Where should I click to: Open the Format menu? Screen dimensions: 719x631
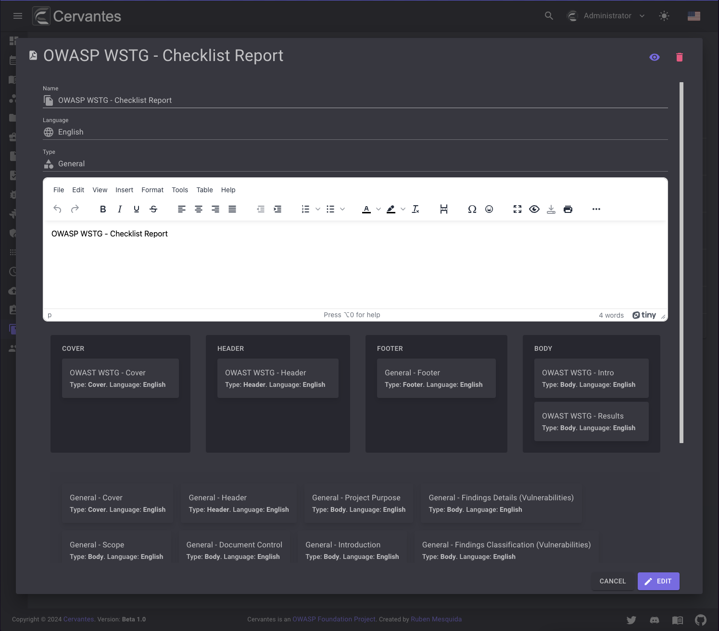click(x=152, y=190)
